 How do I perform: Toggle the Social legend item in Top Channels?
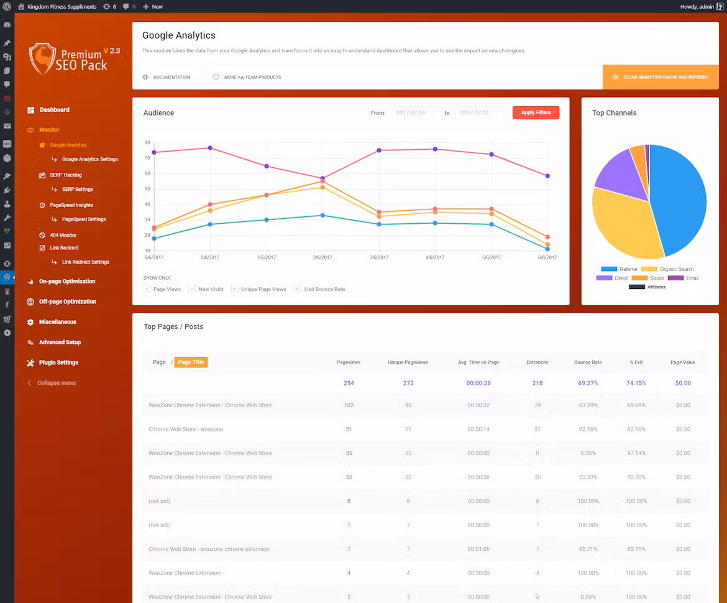[x=647, y=278]
